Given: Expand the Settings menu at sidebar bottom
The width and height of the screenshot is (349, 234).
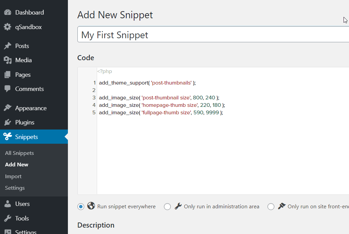Looking at the screenshot, I should pyautogui.click(x=25, y=231).
